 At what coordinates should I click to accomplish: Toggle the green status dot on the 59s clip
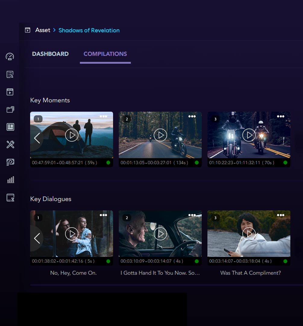pyautogui.click(x=108, y=163)
